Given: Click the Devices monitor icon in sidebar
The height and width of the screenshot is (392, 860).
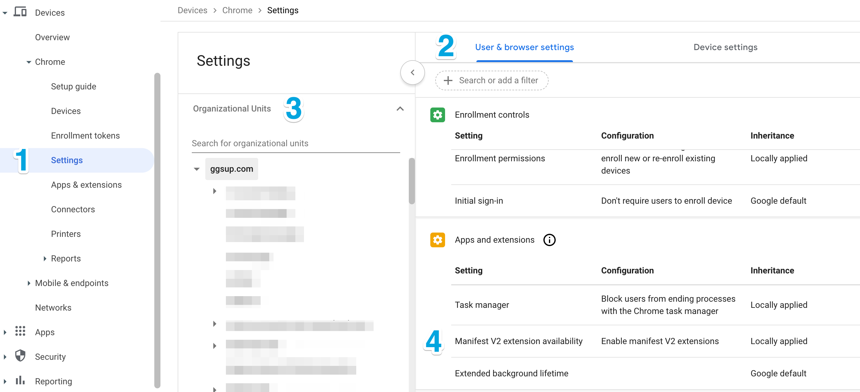Looking at the screenshot, I should pyautogui.click(x=20, y=12).
